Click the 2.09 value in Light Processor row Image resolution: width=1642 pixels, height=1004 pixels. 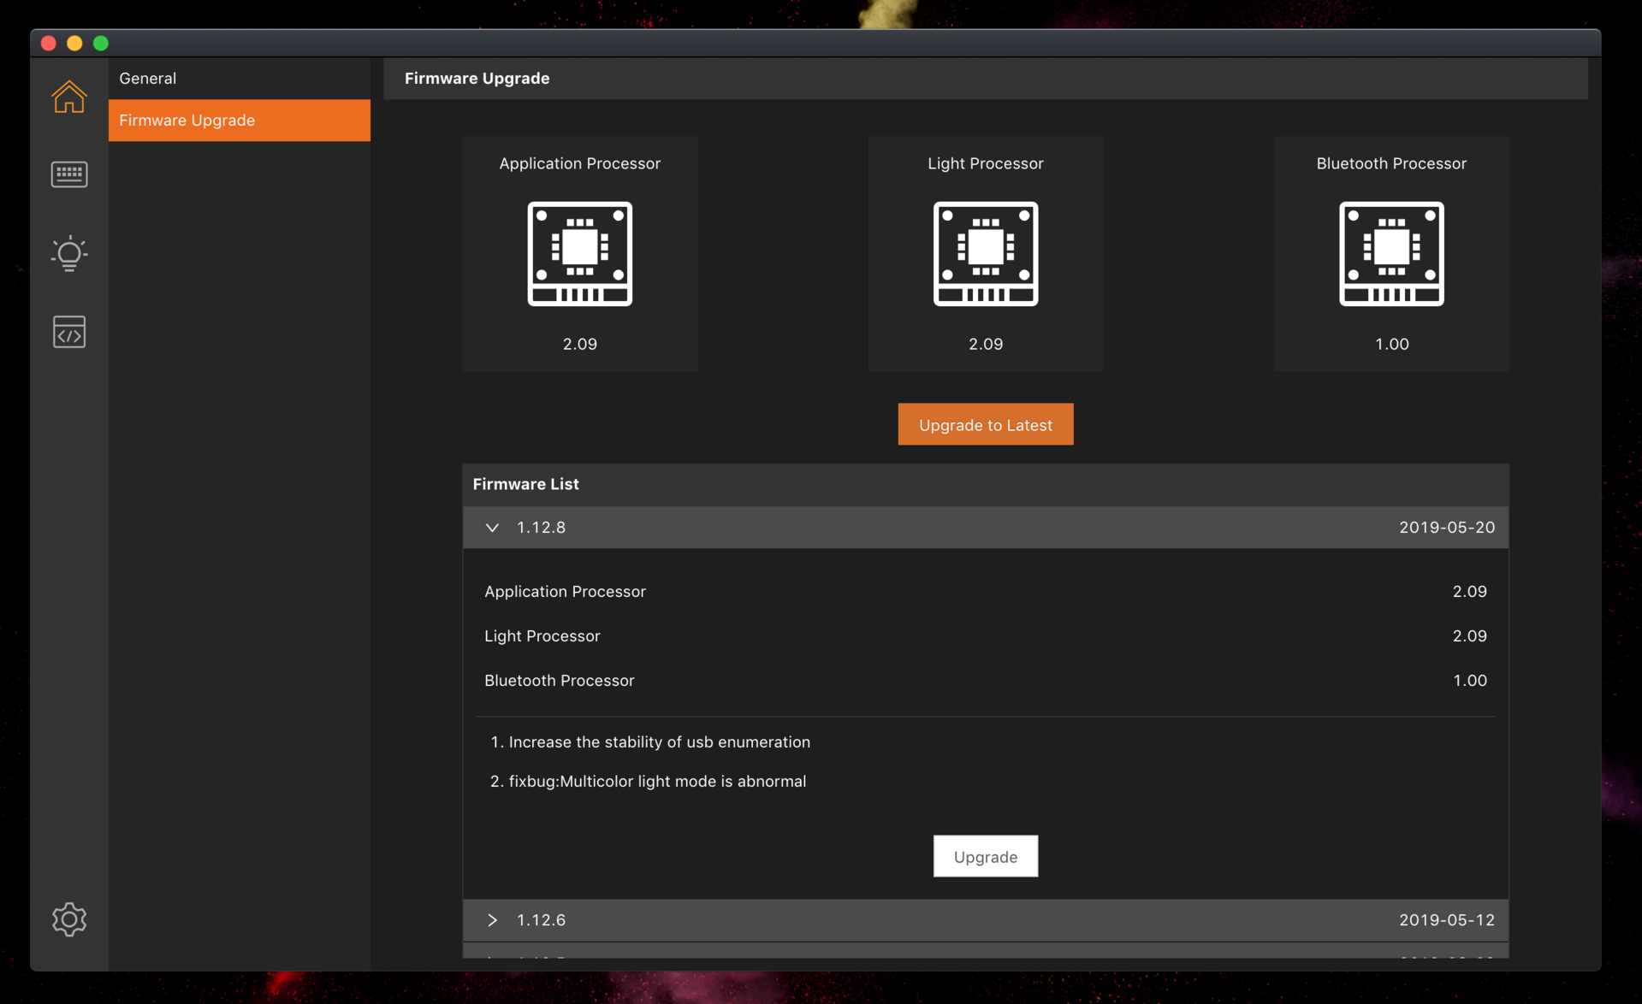coord(1470,636)
